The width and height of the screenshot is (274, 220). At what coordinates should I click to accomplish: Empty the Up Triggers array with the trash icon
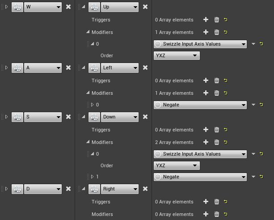pyautogui.click(x=217, y=20)
